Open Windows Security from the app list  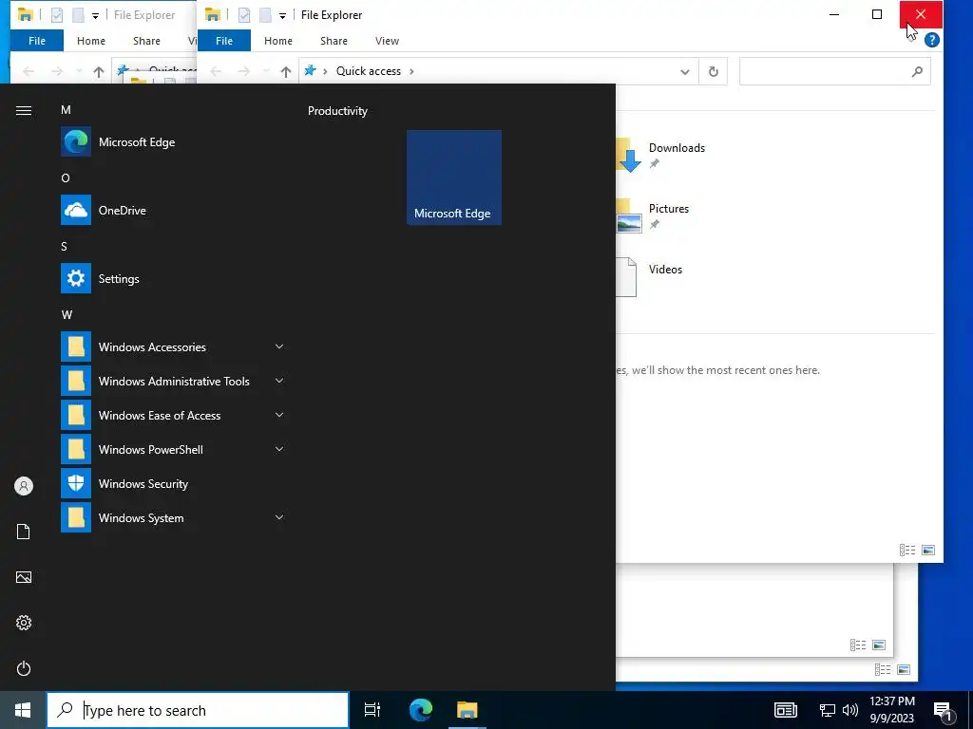(174, 483)
